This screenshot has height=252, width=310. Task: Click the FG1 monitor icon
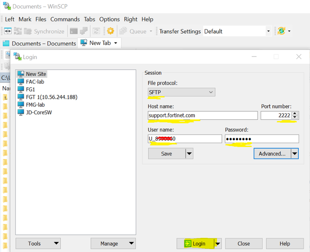pyautogui.click(x=21, y=89)
